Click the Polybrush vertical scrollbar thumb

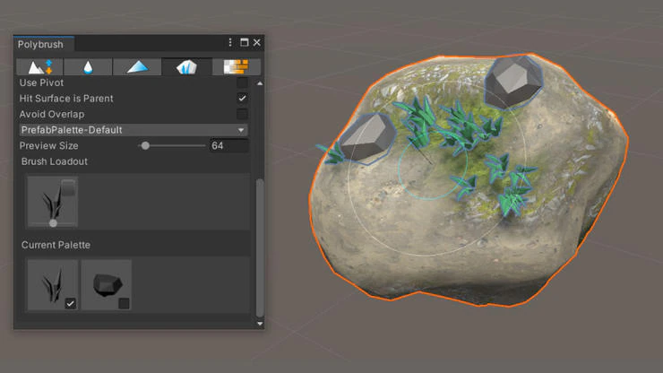[260, 247]
